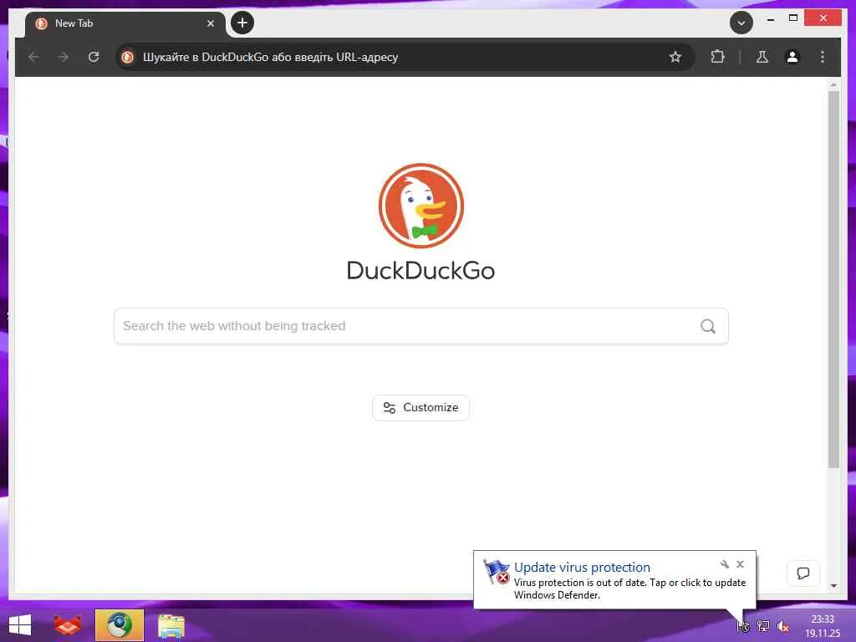Select the New Tab tab
The width and height of the screenshot is (856, 642).
125,24
